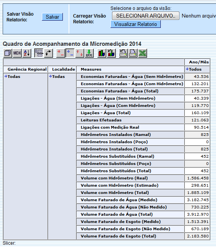
Task: Click the printer PDF output icon
Action: [133, 53]
